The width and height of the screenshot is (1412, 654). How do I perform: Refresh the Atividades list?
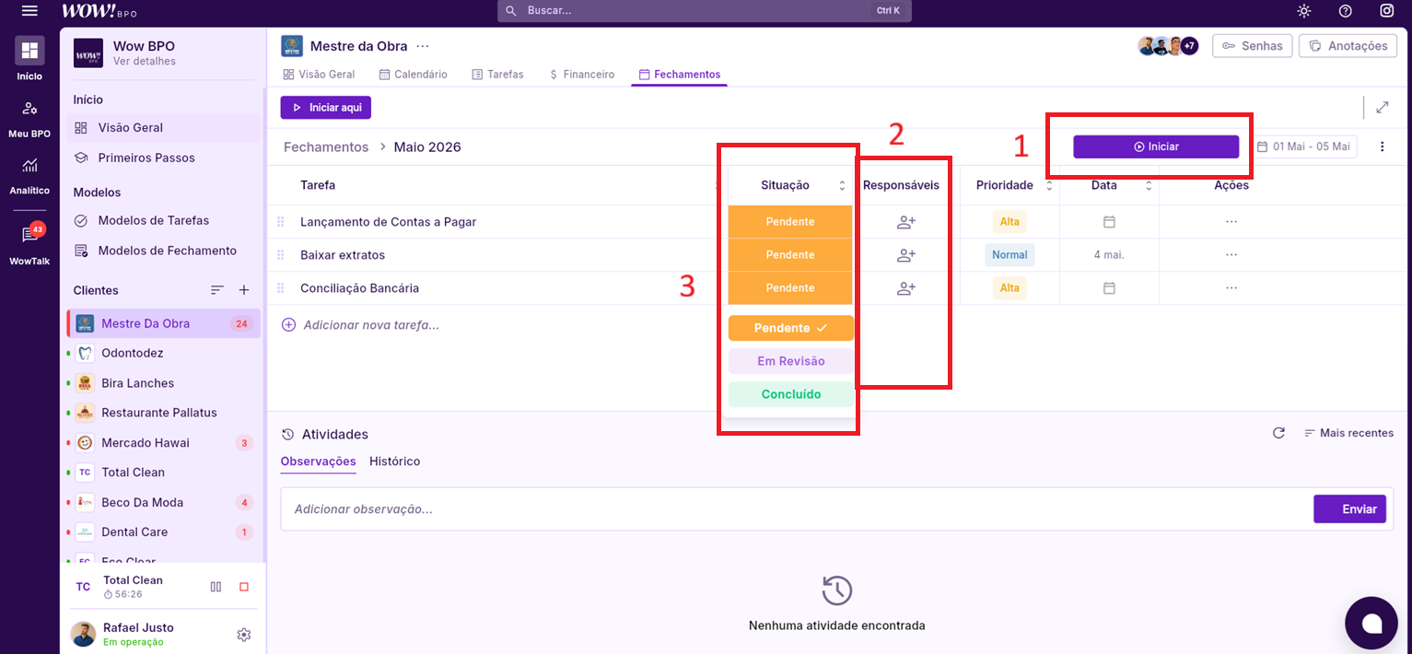pyautogui.click(x=1278, y=433)
